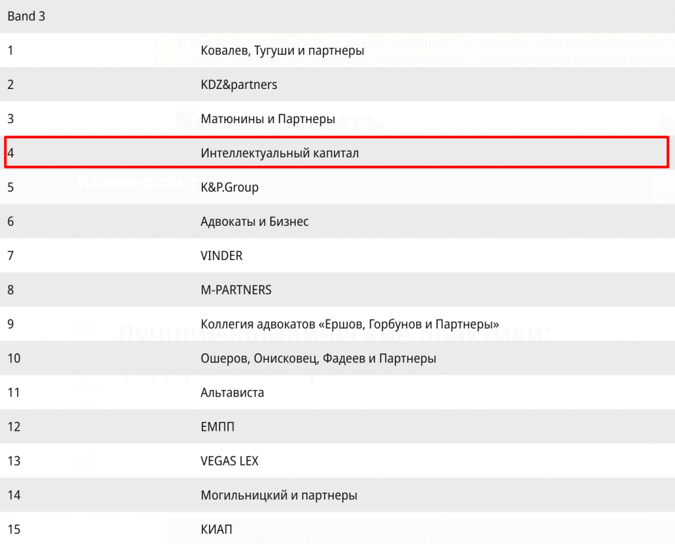The image size is (675, 544).
Task: Click rank number 13 beside VEGAS LEX
Action: tap(14, 461)
